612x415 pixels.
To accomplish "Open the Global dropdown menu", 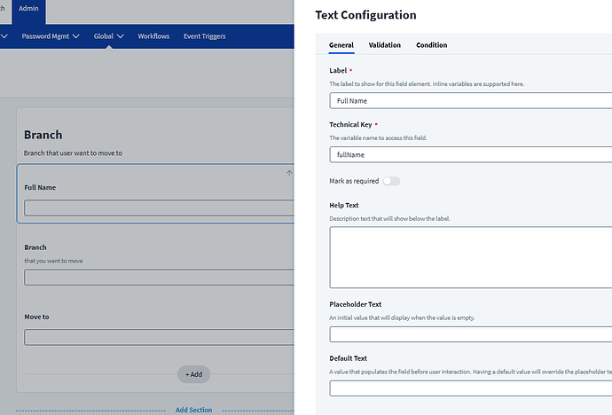I will click(110, 36).
